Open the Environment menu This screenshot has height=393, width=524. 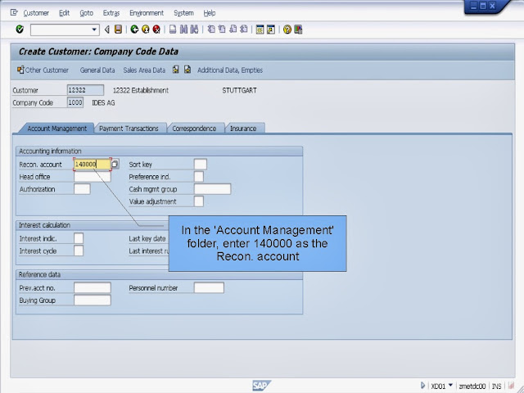147,13
